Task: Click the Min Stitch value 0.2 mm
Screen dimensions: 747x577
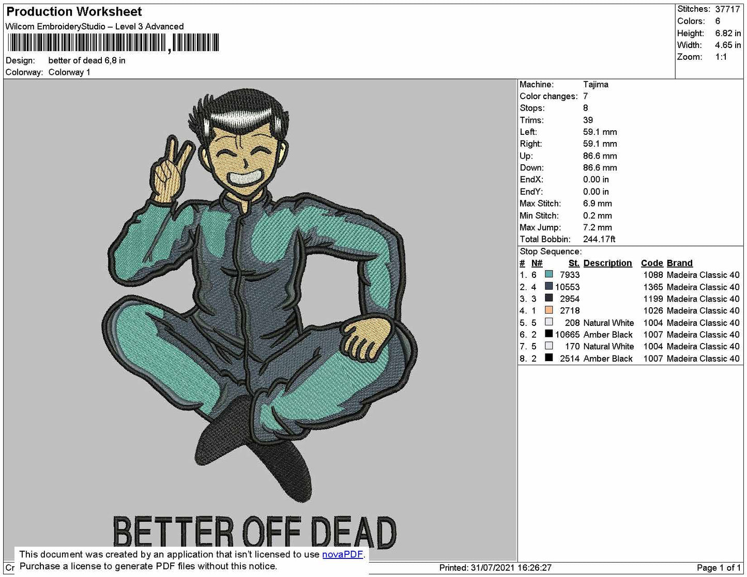Action: (597, 215)
